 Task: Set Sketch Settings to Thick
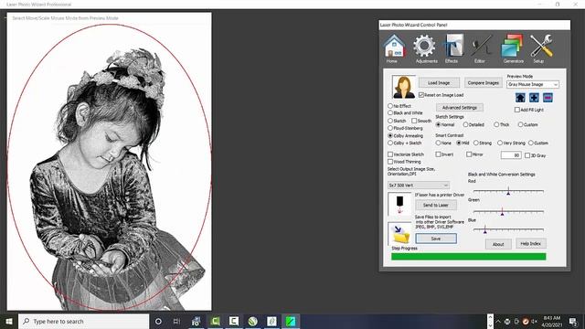click(x=496, y=124)
